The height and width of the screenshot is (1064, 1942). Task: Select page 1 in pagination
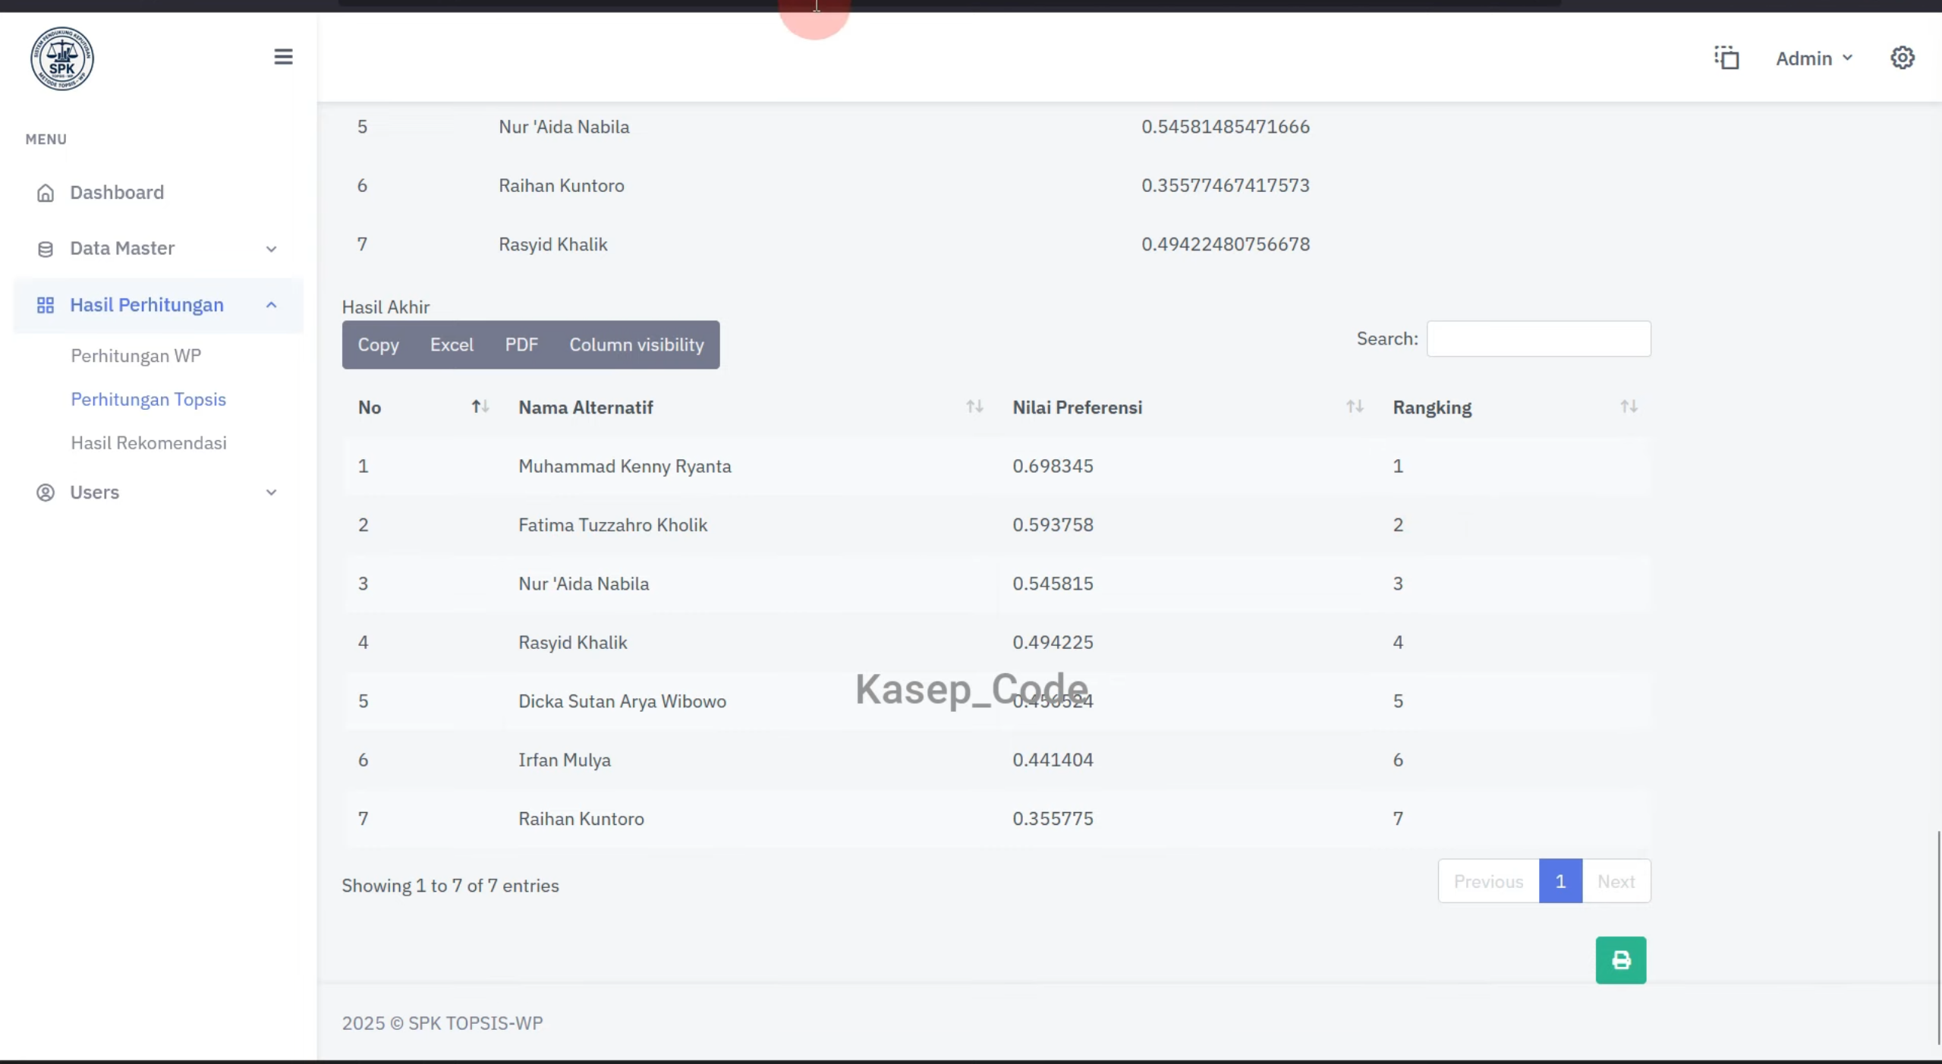click(x=1560, y=881)
